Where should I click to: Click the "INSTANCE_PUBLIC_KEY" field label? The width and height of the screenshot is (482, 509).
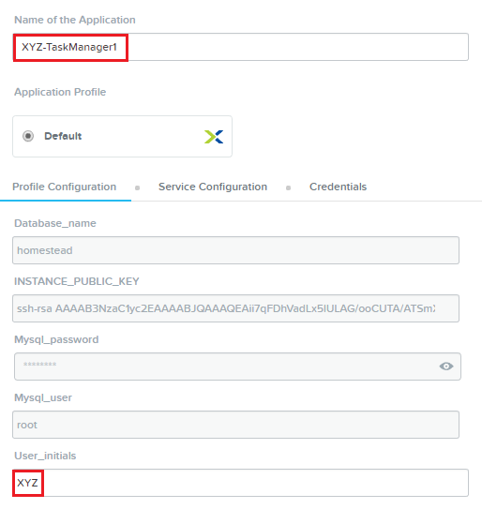coord(77,281)
